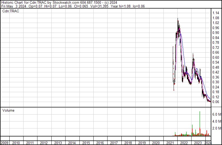Click the 0.90 price axis value
Screen dimensions: 222x145
pos(216,33)
